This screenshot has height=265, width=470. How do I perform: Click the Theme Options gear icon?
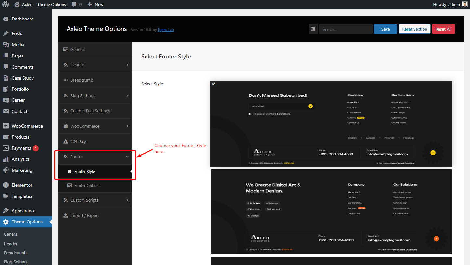[x=6, y=222]
